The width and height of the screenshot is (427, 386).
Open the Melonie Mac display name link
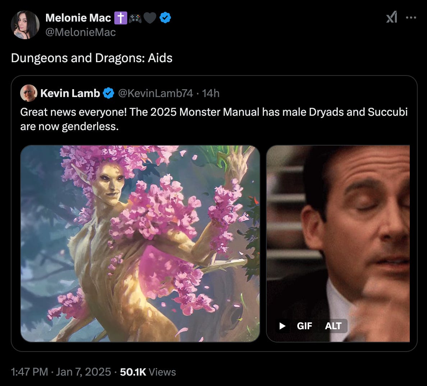click(78, 18)
